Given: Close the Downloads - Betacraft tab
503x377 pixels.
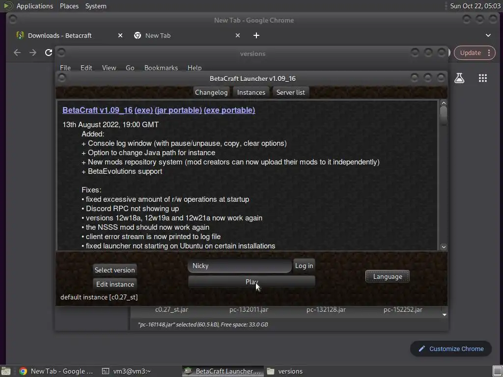Looking at the screenshot, I should pos(120,35).
